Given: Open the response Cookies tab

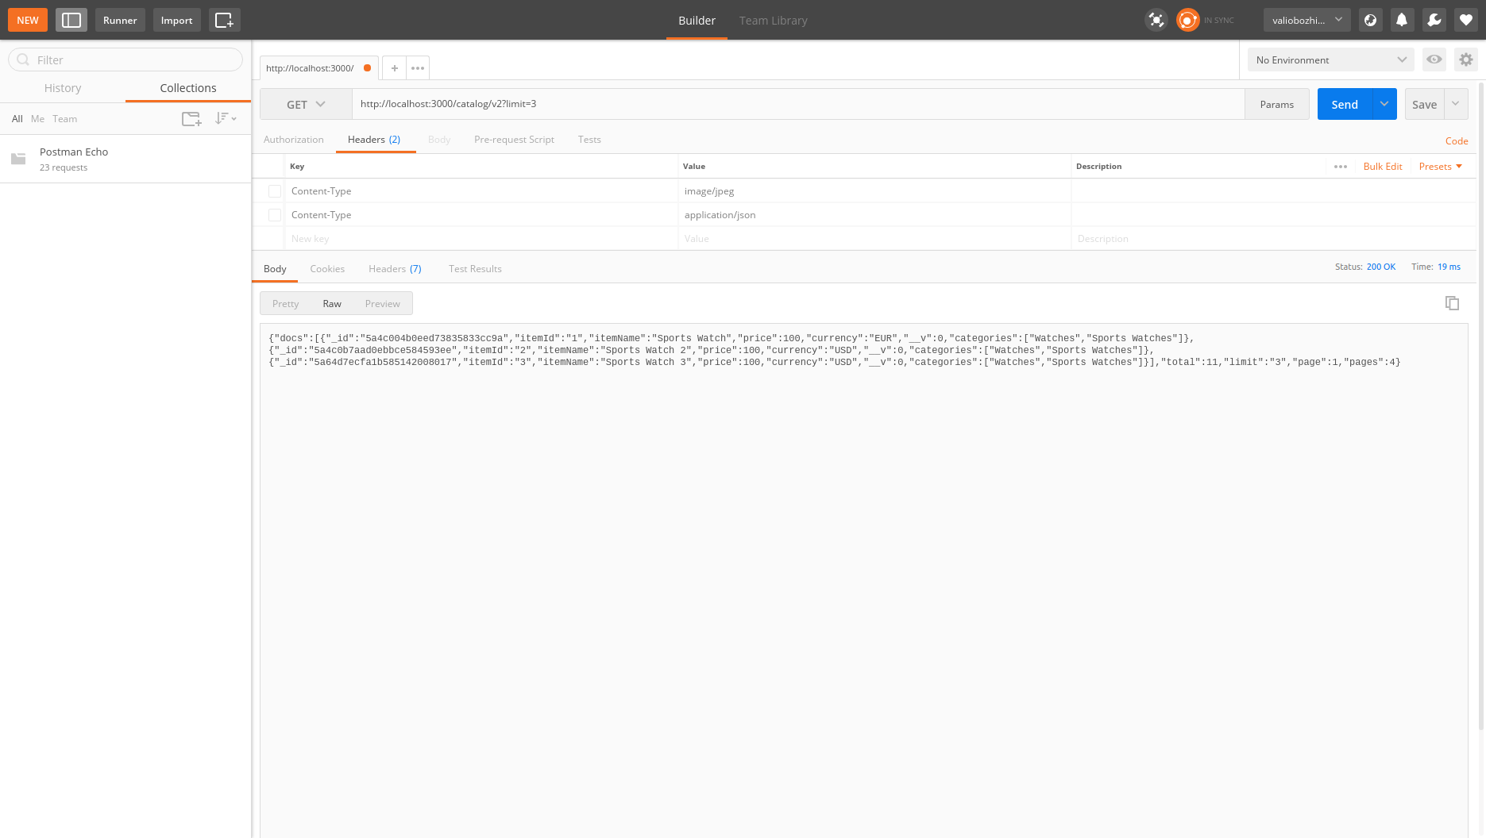Looking at the screenshot, I should point(327,269).
